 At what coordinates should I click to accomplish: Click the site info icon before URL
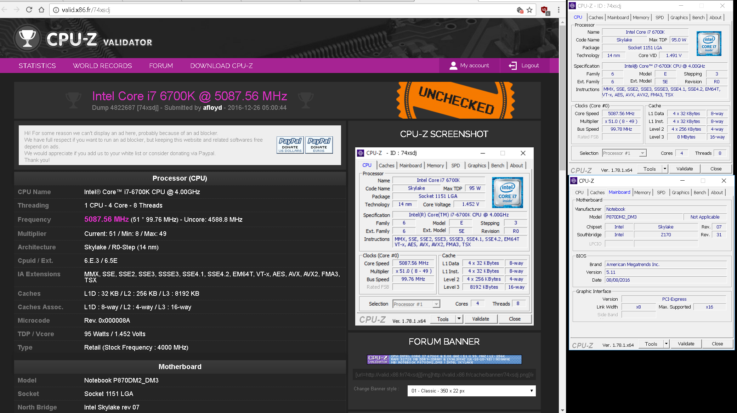point(56,10)
